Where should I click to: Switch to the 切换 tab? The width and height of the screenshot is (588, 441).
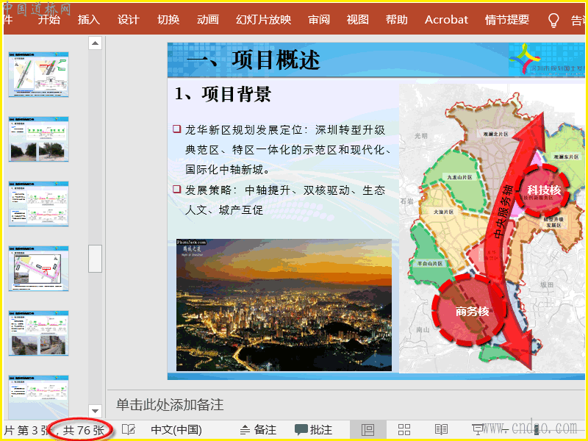168,20
